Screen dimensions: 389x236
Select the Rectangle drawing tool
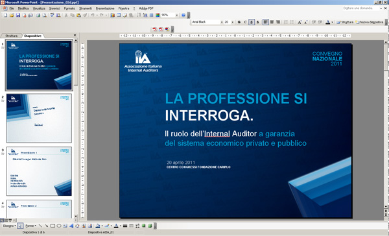pyautogui.click(x=53, y=226)
